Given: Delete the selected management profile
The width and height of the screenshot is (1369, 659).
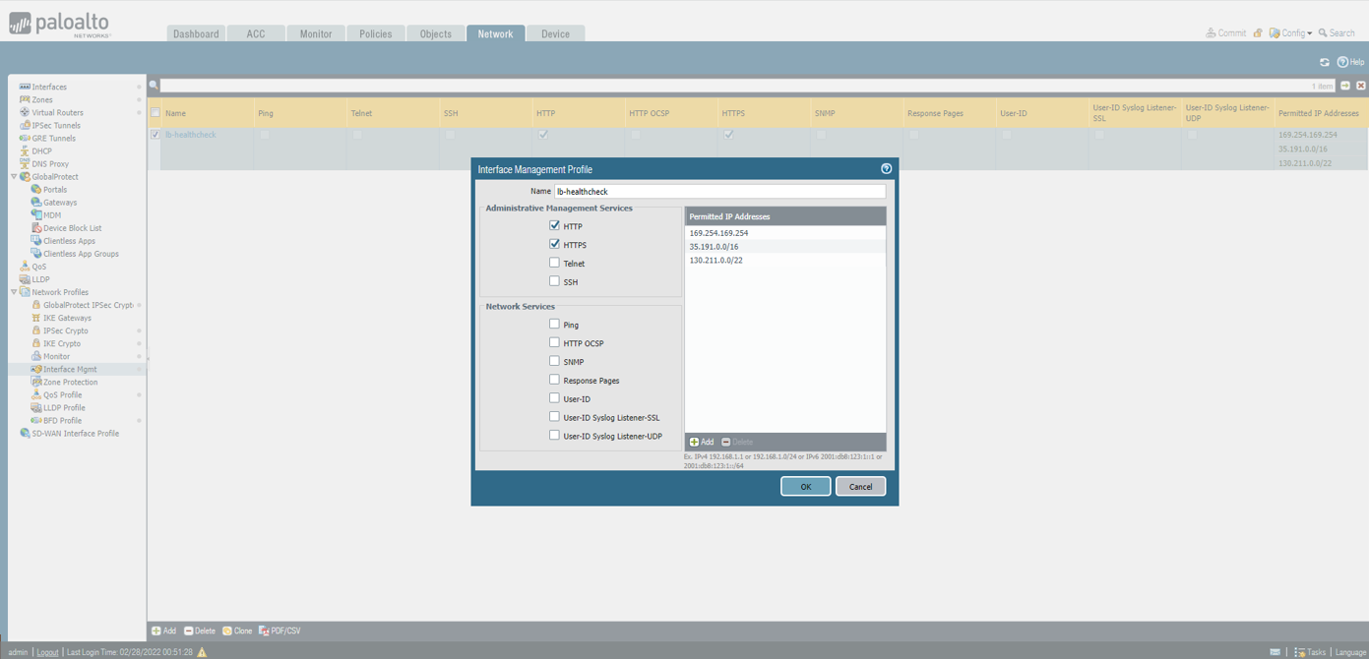Looking at the screenshot, I should (x=199, y=630).
